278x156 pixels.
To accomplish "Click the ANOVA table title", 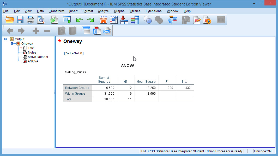I will pyautogui.click(x=128, y=66).
